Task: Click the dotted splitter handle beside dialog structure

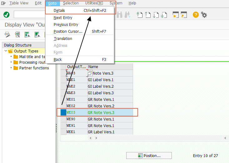Action: [56, 128]
